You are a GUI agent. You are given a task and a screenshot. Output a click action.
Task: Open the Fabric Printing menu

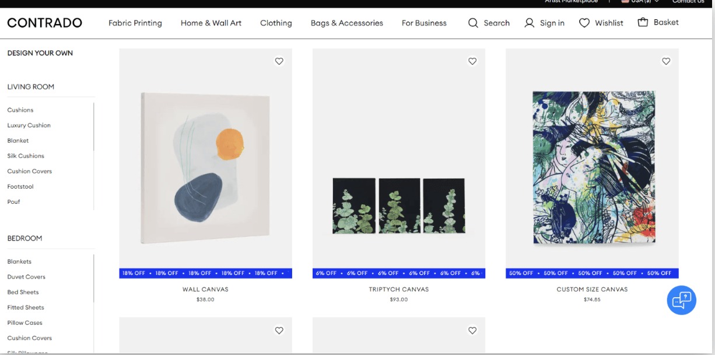[135, 23]
